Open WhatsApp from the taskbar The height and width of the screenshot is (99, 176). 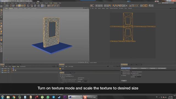[x=48, y=97]
